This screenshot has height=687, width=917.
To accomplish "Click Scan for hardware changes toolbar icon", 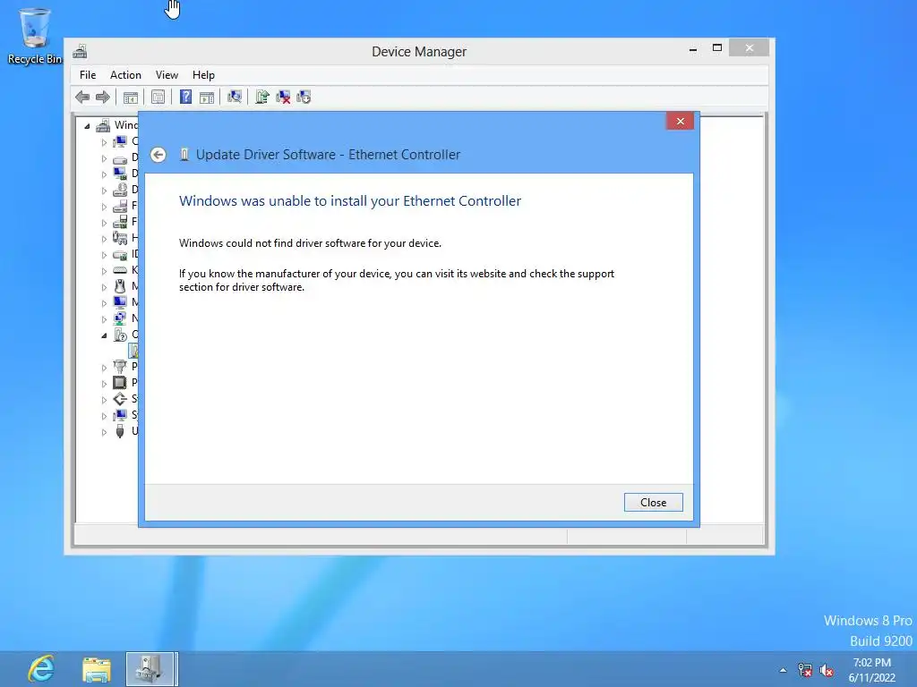I will pos(235,97).
